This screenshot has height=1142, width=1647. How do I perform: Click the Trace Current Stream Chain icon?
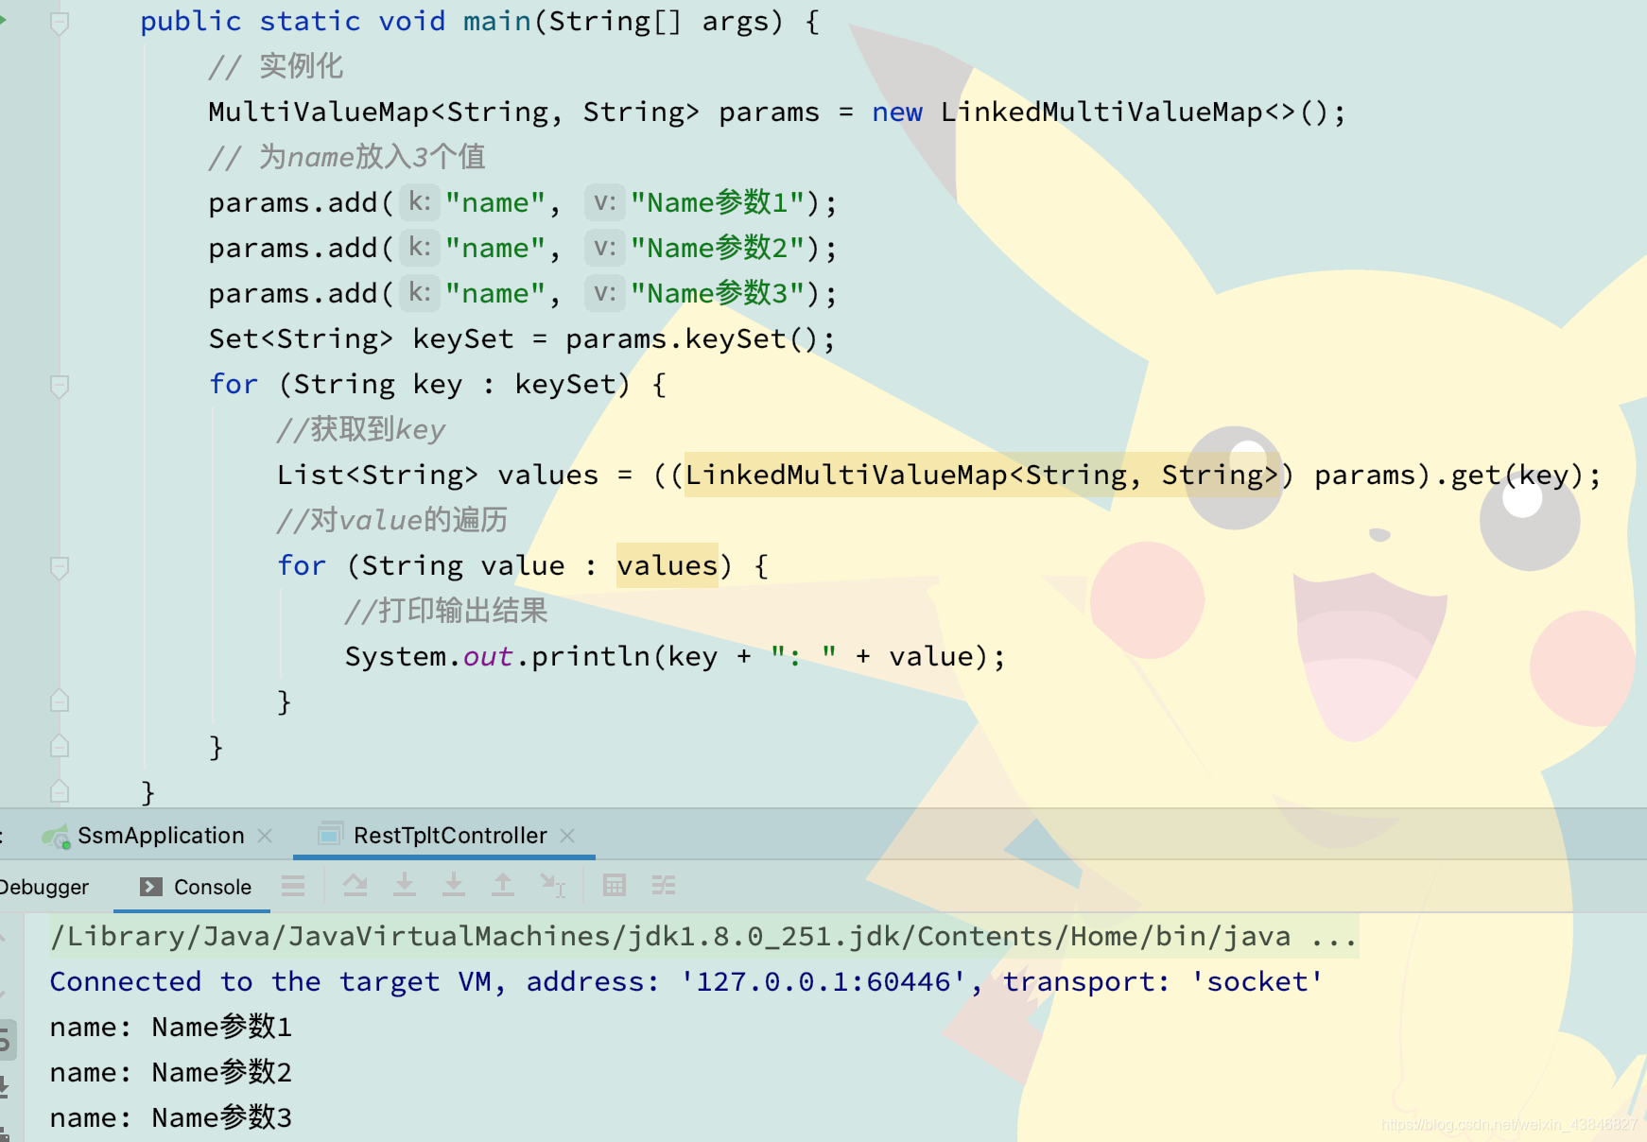664,886
